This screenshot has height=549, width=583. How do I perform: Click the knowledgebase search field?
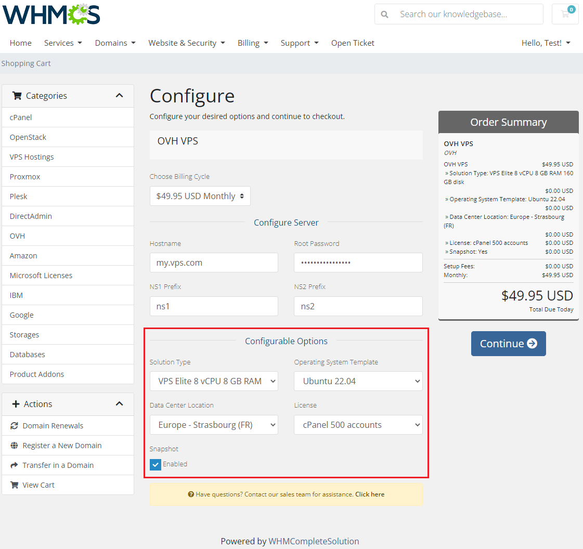click(469, 14)
